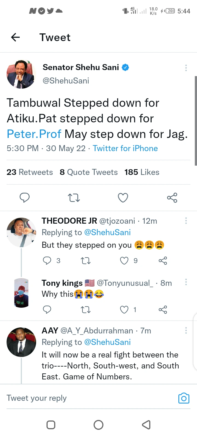197x438 pixels.
Task: Reply to Senator Shehu Sani's tweet
Action: pos(25,197)
